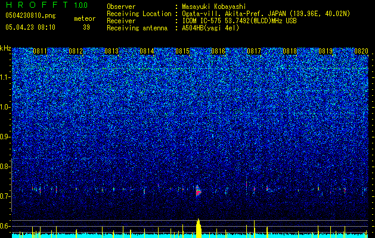Click the 0.7 kHz frequency label
Viewport: 375px width, 238px height.
4,196
